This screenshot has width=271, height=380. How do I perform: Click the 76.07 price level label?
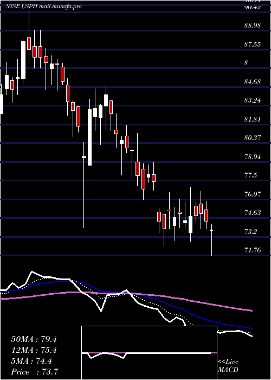[x=253, y=194]
